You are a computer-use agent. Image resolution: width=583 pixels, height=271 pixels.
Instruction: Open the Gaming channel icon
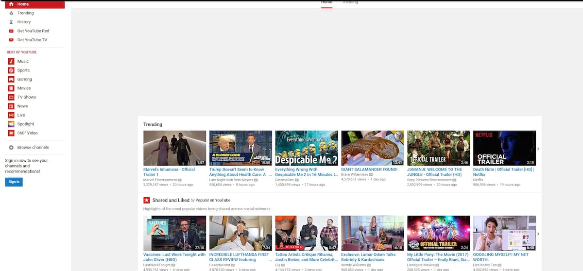(x=11, y=79)
